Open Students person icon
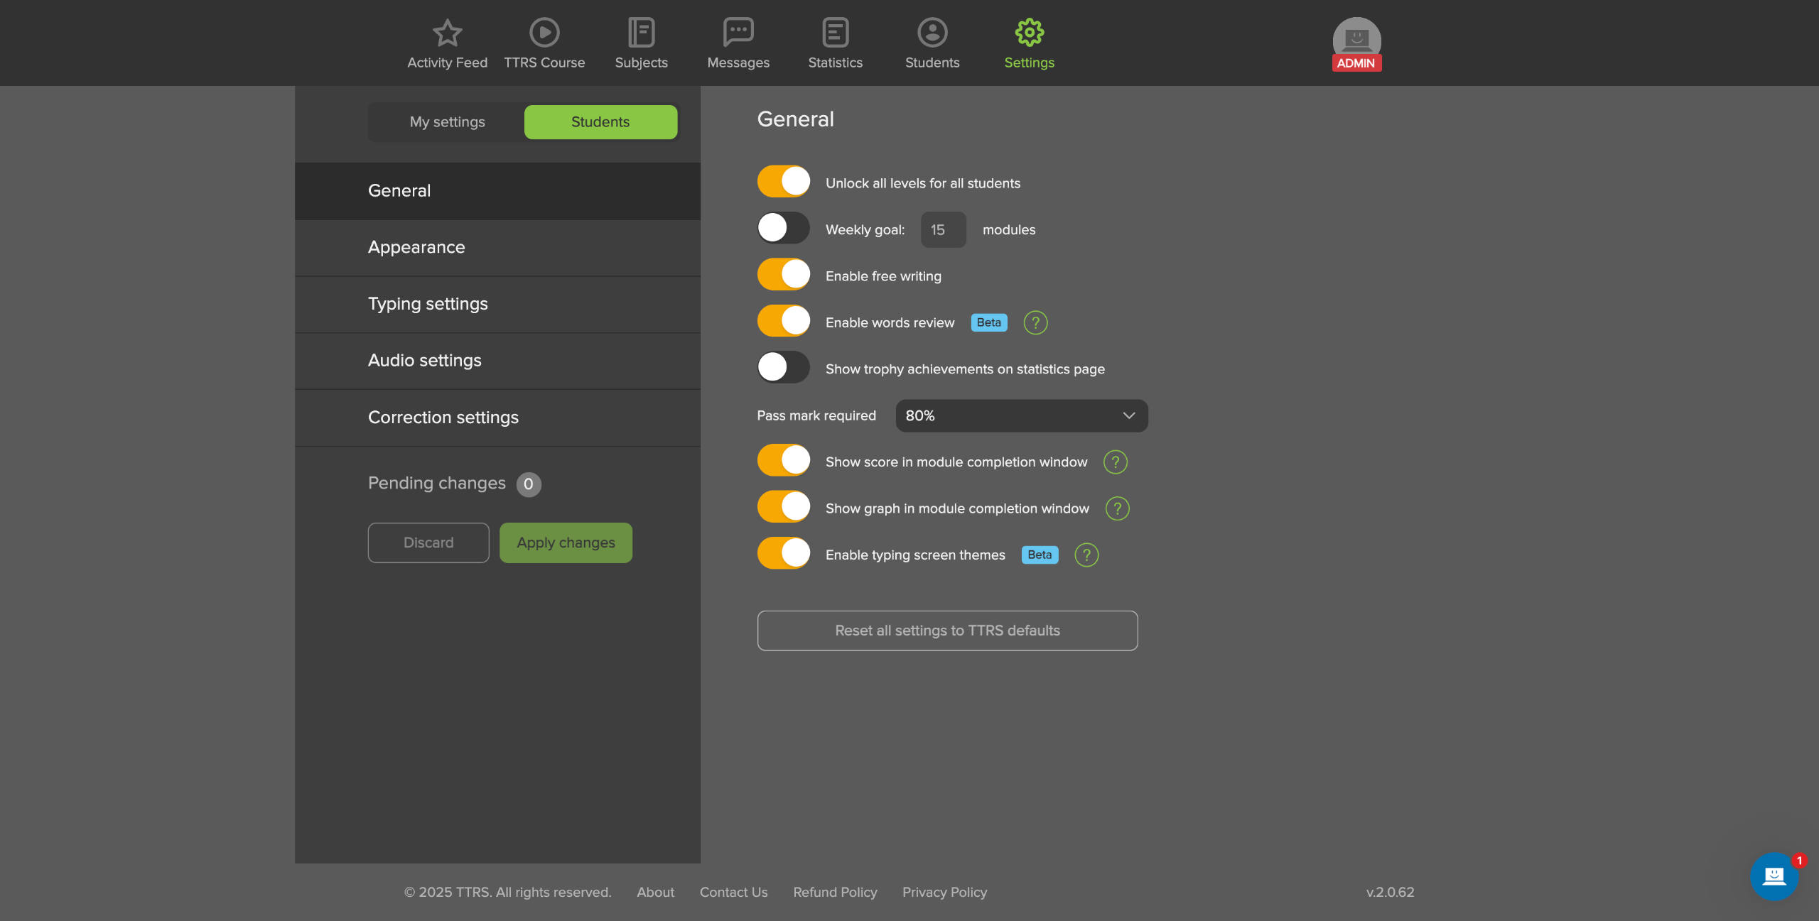 (x=932, y=33)
